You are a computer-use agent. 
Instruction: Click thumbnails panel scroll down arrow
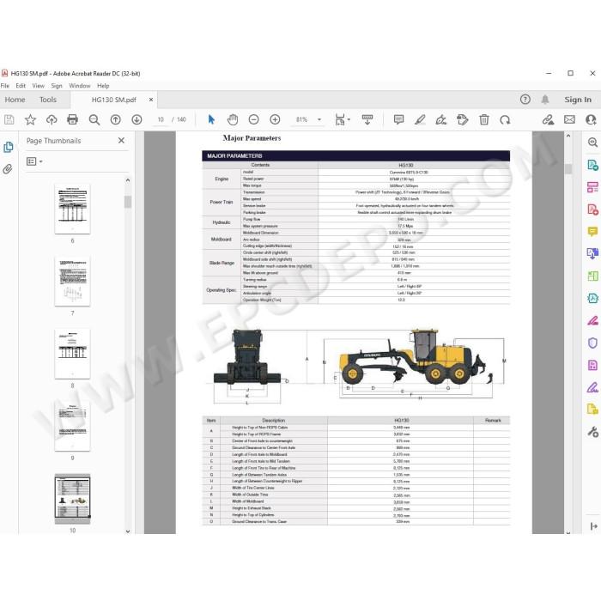point(128,531)
